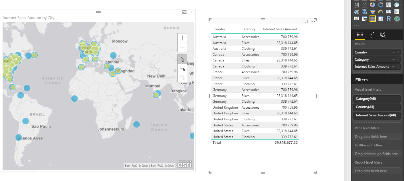Select the Donut chart visualization
The width and height of the screenshot is (404, 181).
point(381,5)
